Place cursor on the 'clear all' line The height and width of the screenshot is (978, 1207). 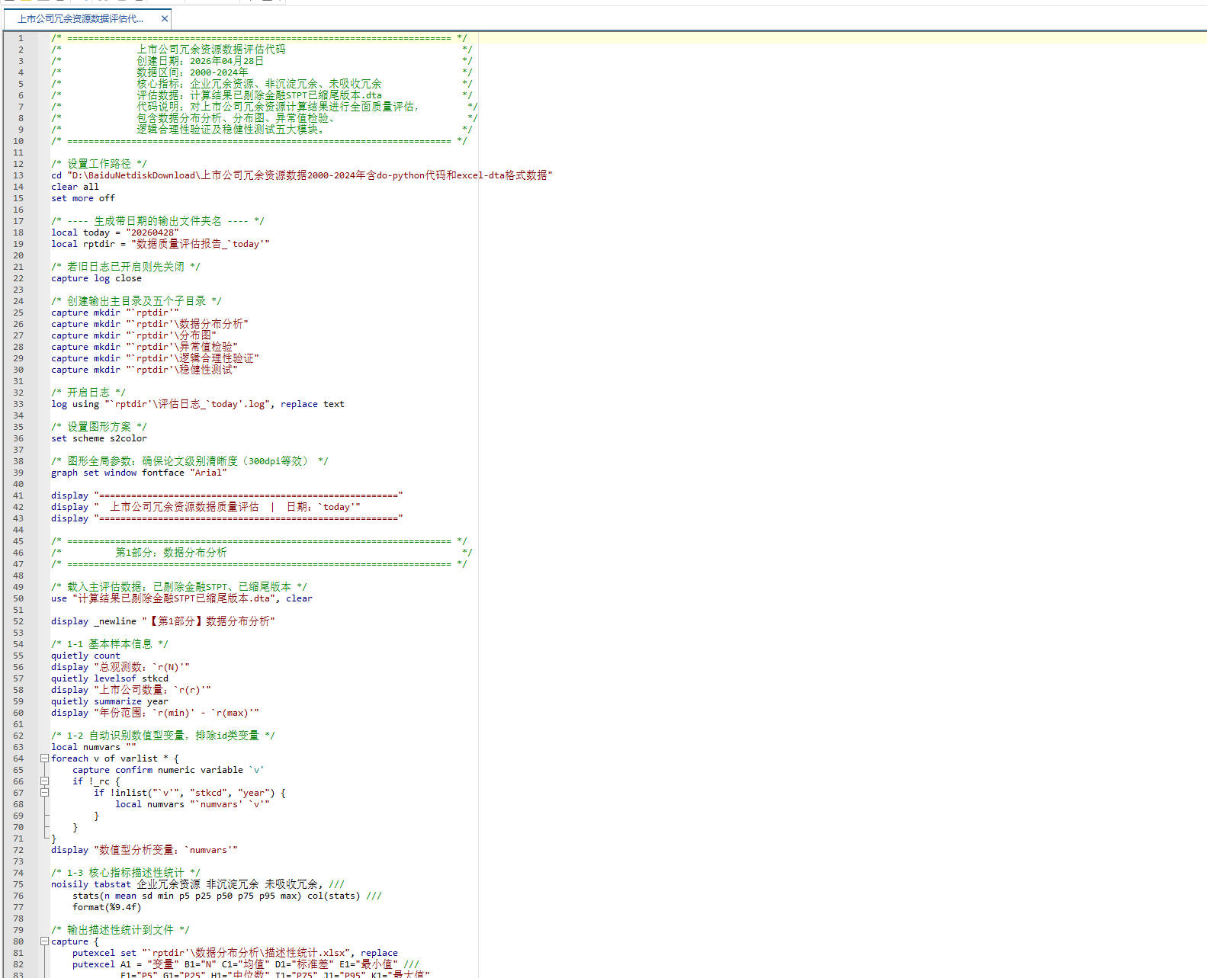(x=75, y=187)
